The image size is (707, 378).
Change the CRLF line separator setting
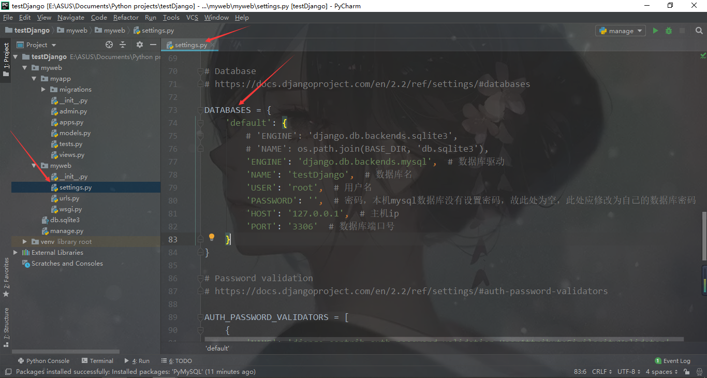click(602, 372)
